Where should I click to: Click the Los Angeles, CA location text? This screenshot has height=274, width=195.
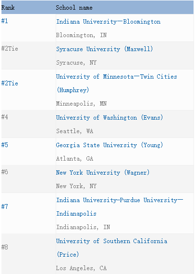pos(81,268)
